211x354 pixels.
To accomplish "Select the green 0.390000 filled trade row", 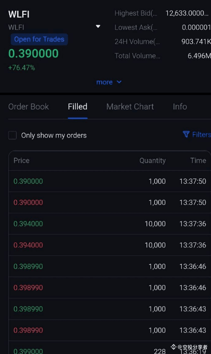I will [110, 181].
